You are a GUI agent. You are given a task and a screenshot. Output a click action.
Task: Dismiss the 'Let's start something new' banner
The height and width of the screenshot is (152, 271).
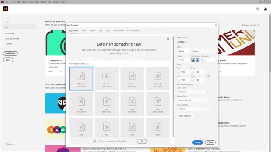[168, 39]
